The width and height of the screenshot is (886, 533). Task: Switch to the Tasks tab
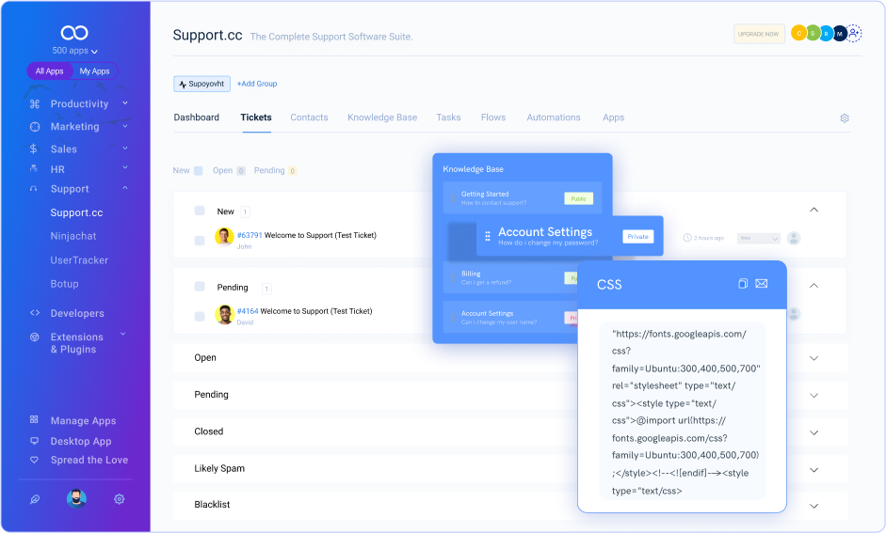[448, 118]
